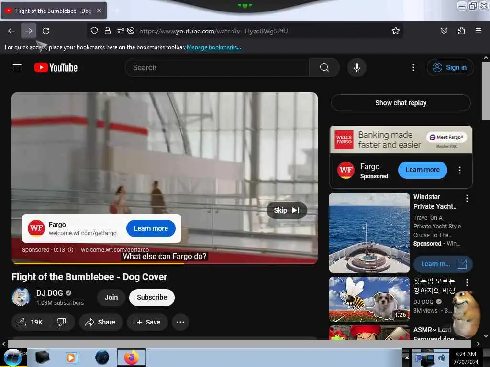This screenshot has width=490, height=367.
Task: Click the Wells Fargo banner ad image
Action: coord(401,140)
